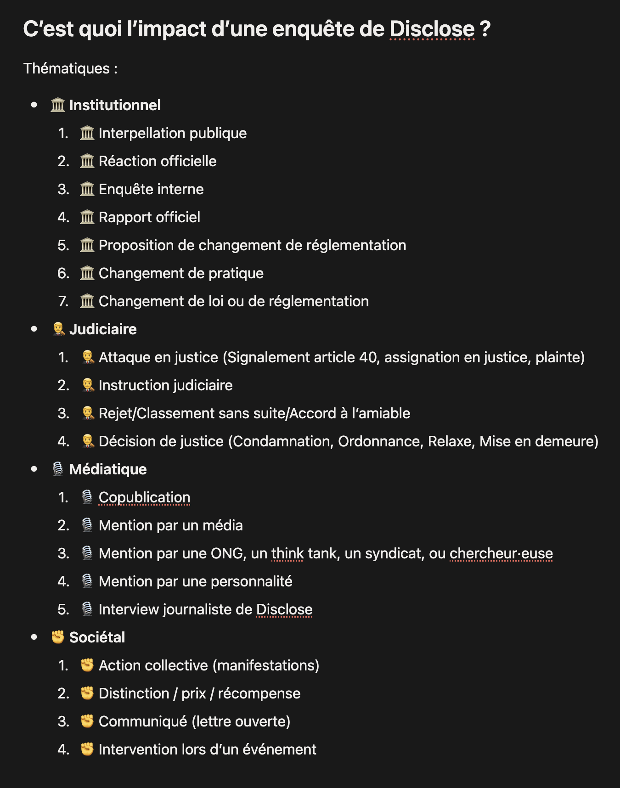Click underlined word chercheur·euse
This screenshot has height=788, width=620.
click(x=501, y=553)
